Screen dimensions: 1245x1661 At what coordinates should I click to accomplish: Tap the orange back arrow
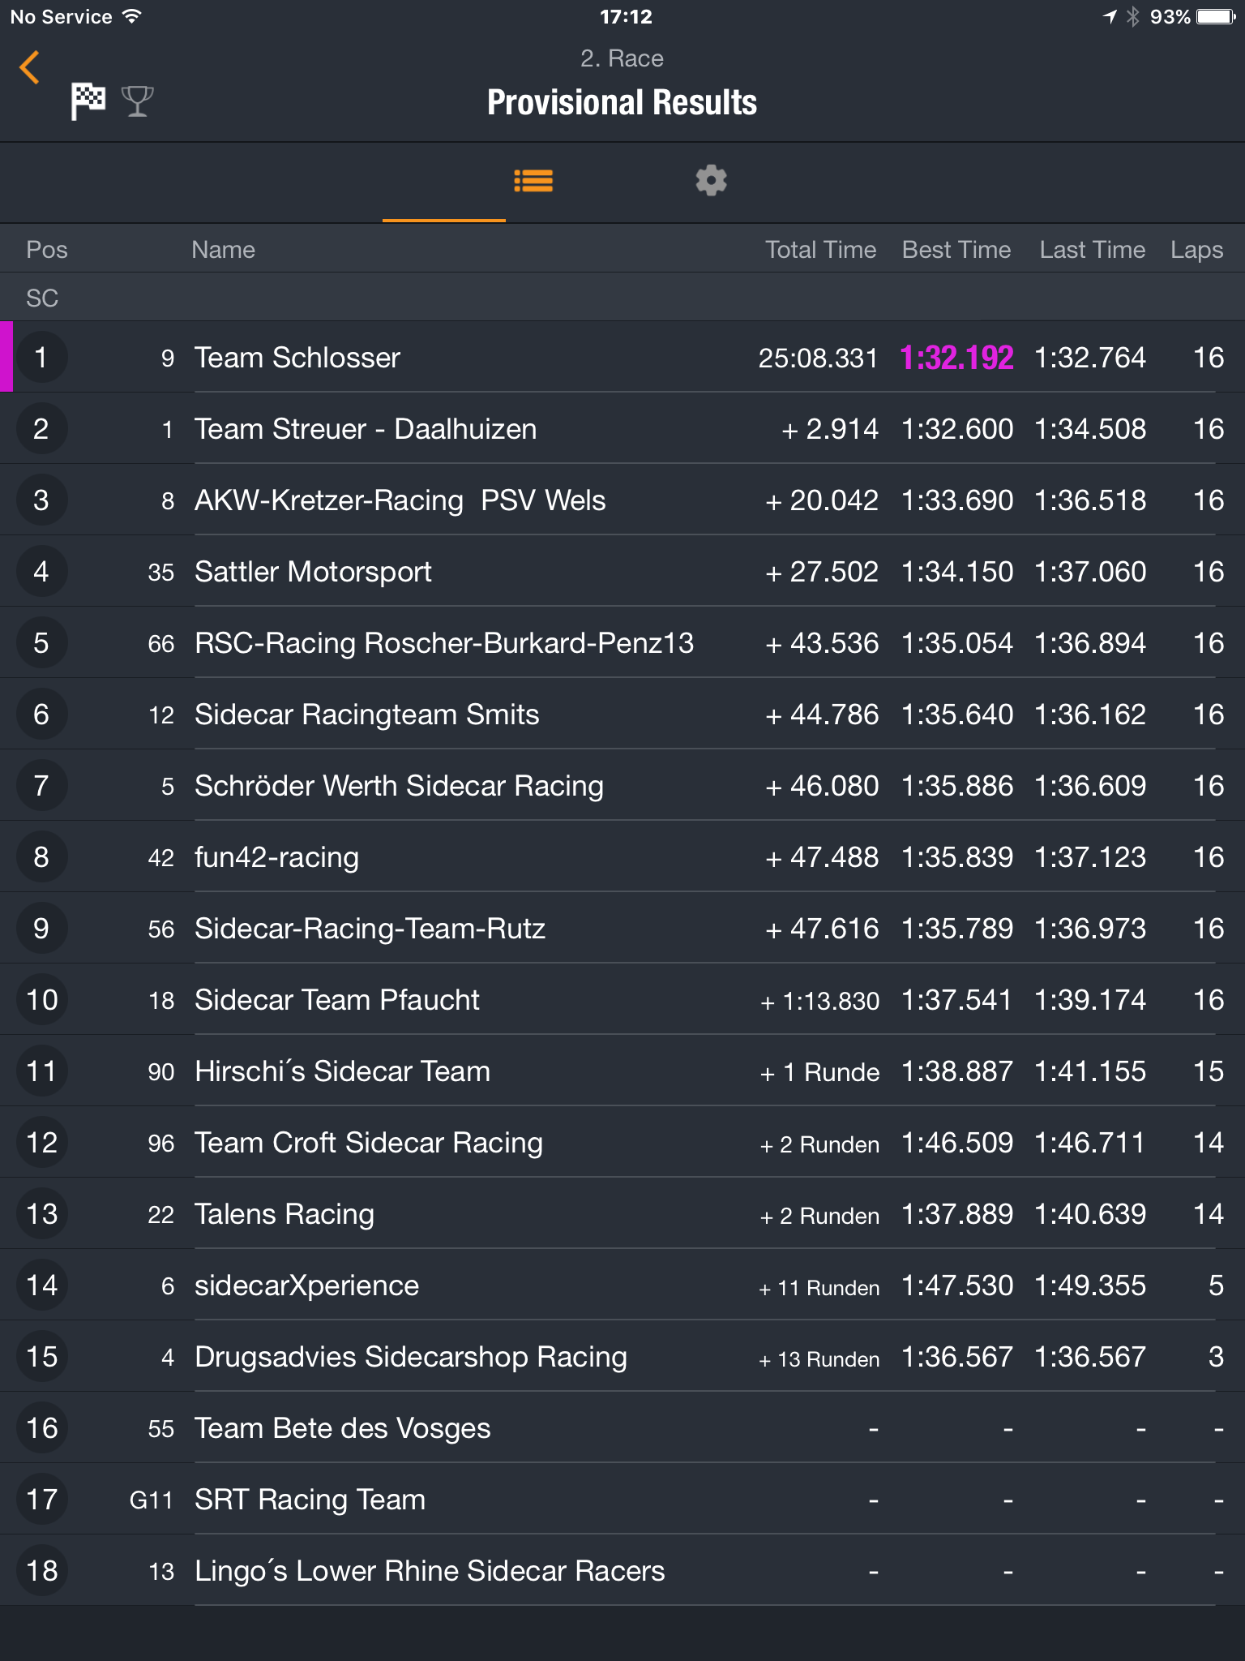(30, 67)
